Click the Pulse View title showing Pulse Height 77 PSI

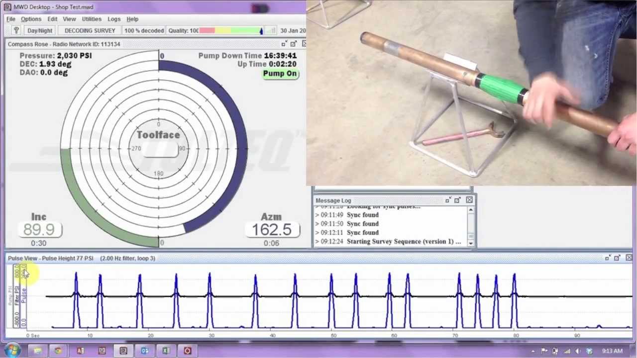(x=51, y=258)
